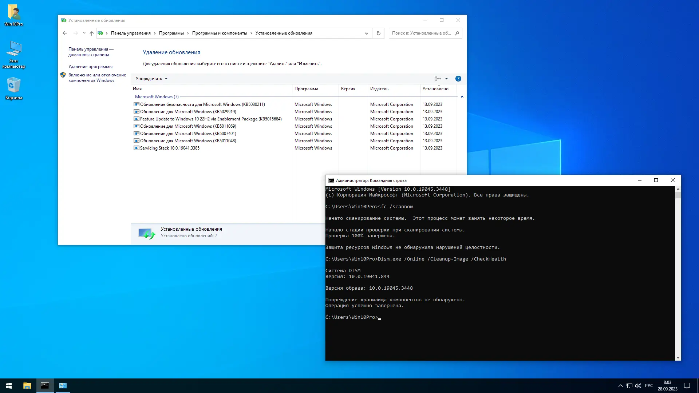Open the notification center icon
Screen dimensions: 699x393
pyautogui.click(x=687, y=386)
